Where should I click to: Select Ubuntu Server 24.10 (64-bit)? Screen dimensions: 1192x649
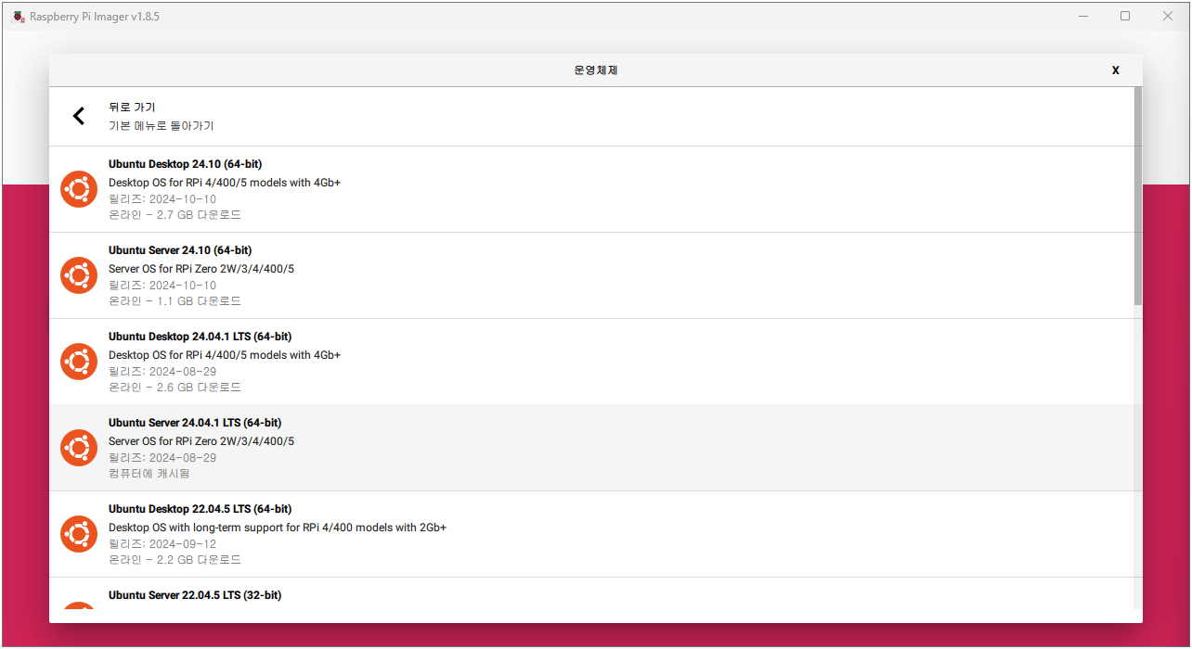591,275
